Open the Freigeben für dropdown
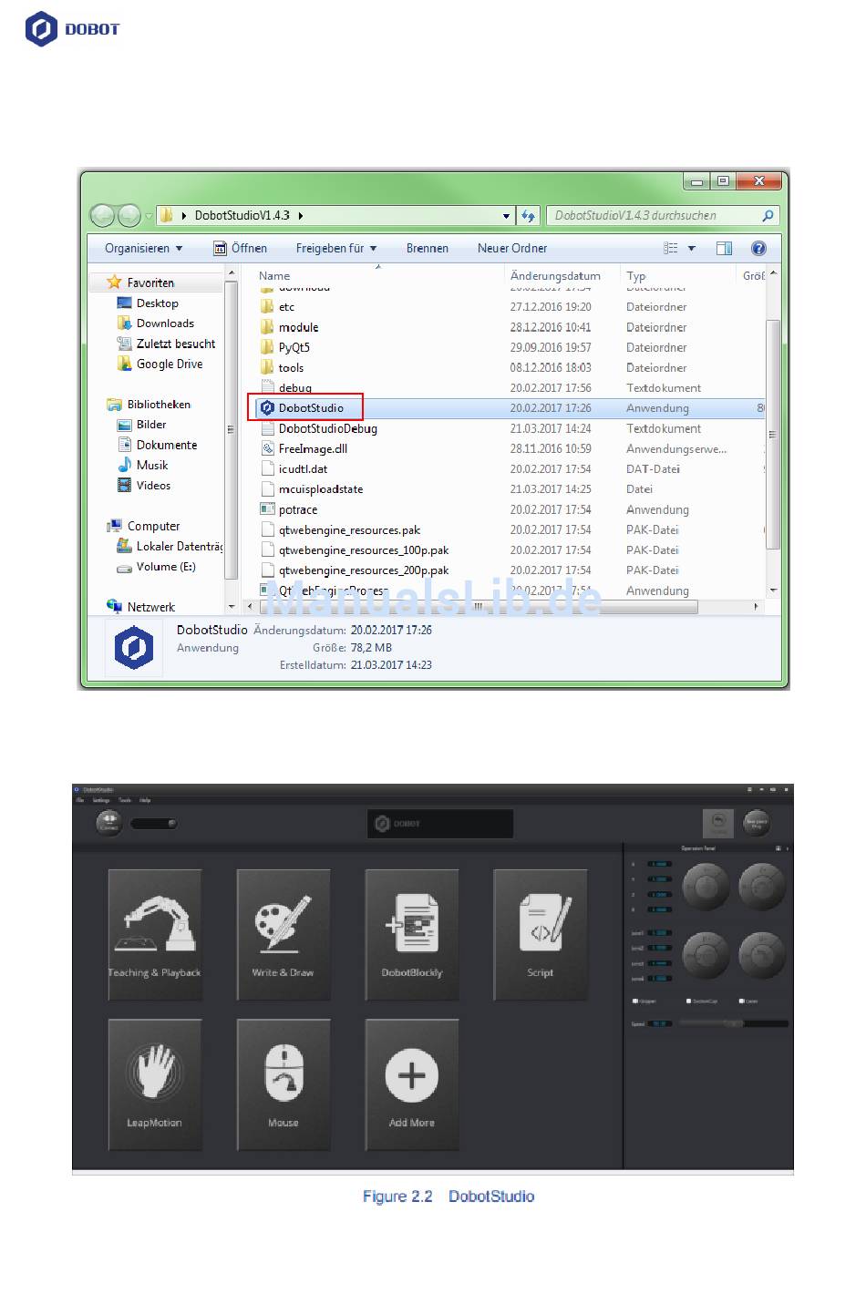Viewport: 866px width, 1294px height. [x=335, y=248]
